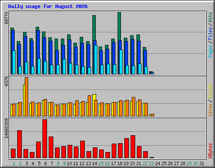This screenshot has height=168, width=215.
Task: Click the red KBytes bar for day 2
Action: [x=20, y=144]
